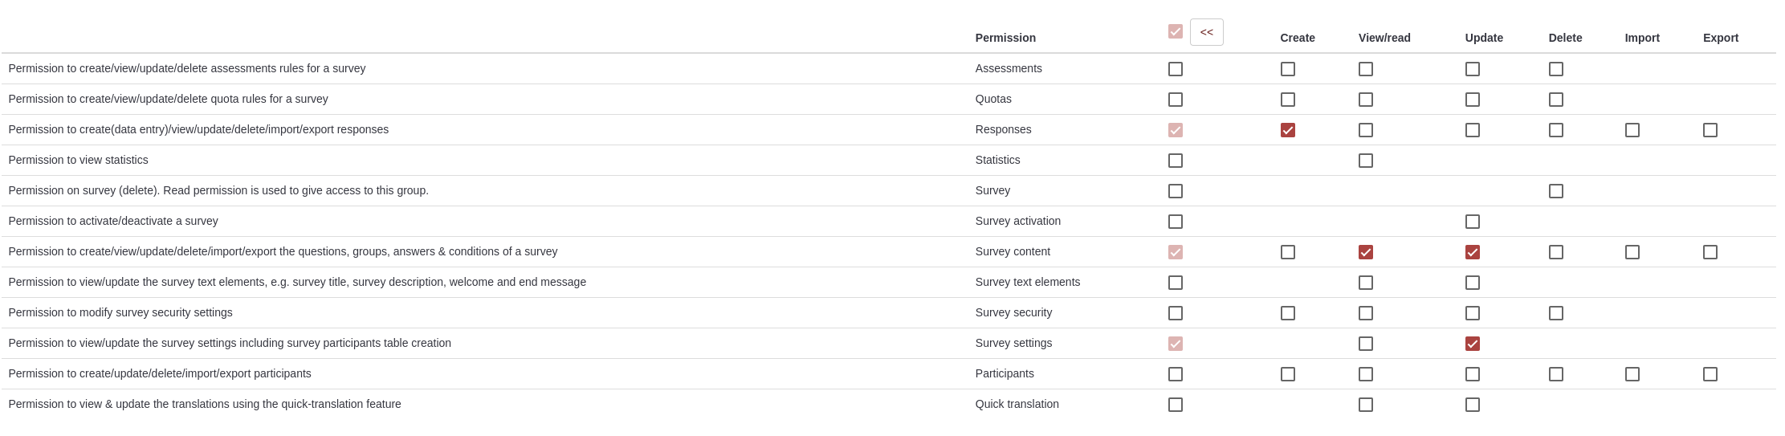The image size is (1785, 436).
Task: Toggle the select-all header checkbox
Action: [1175, 31]
